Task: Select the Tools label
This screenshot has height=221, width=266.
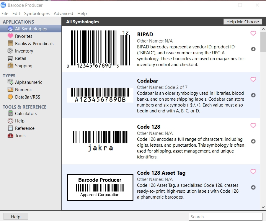Action: click(20, 136)
